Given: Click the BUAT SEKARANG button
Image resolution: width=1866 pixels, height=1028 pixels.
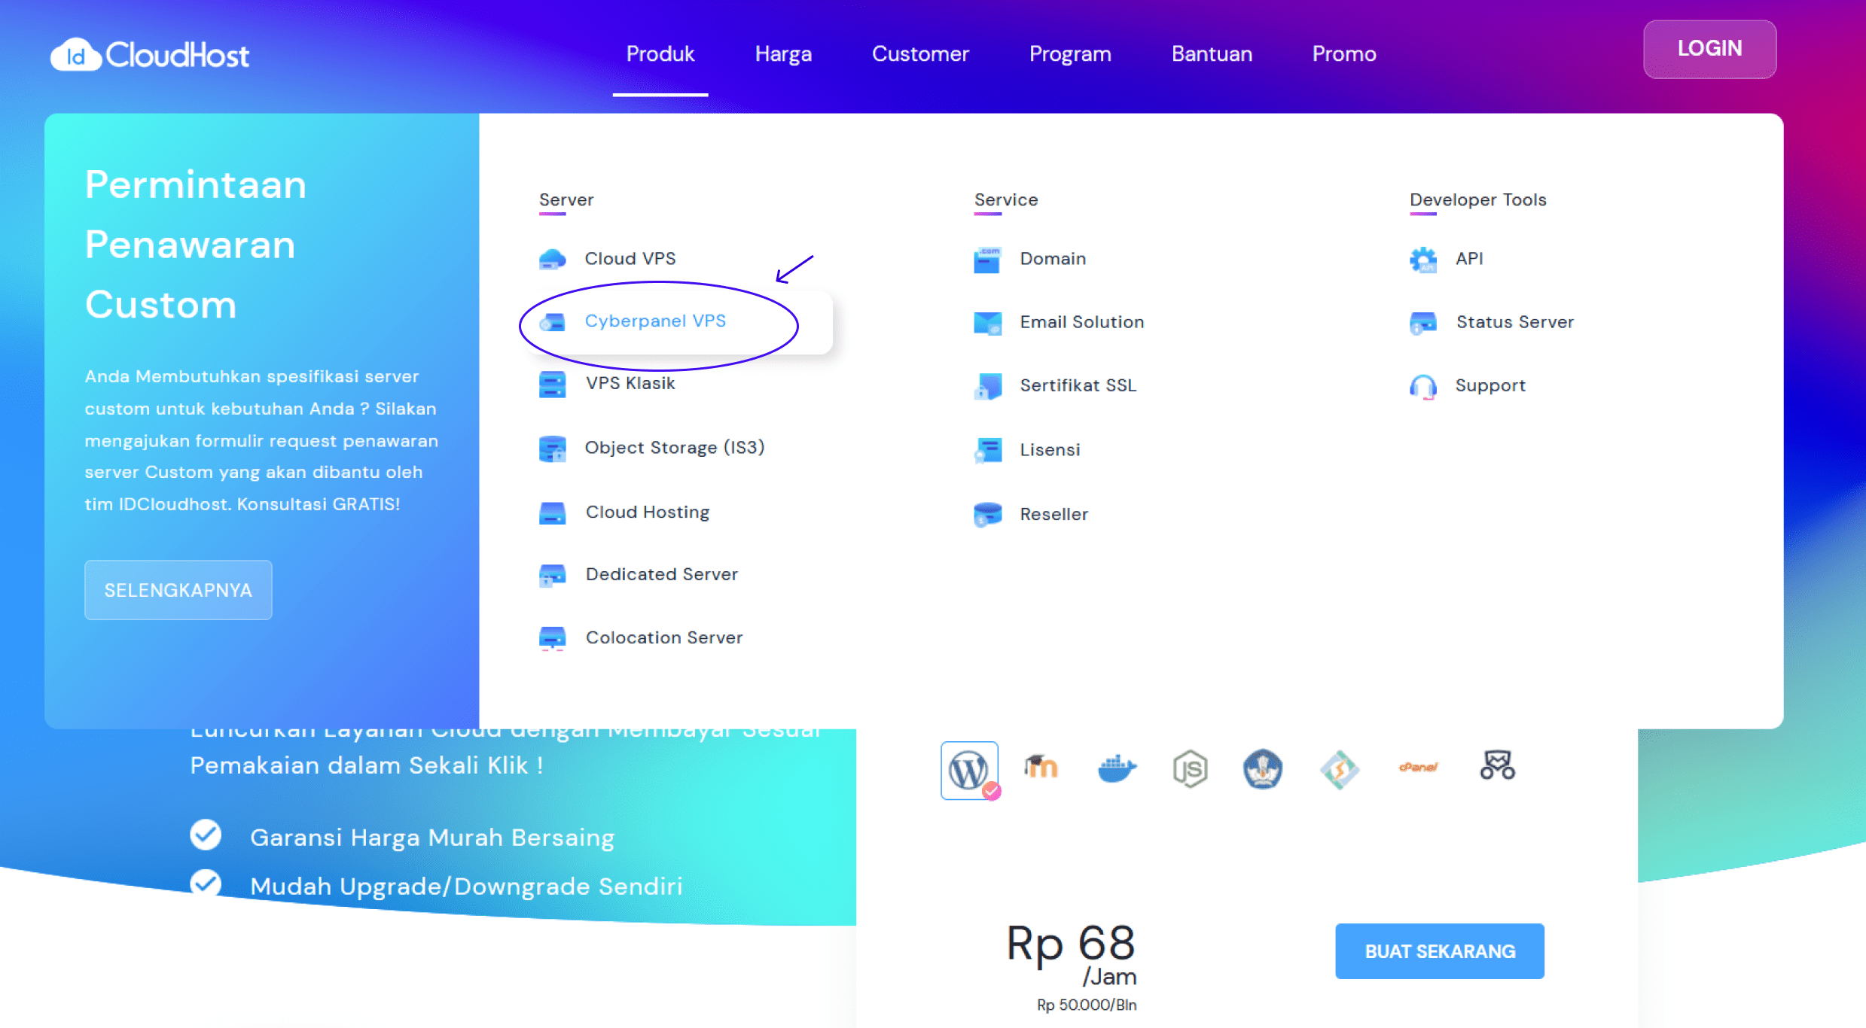Looking at the screenshot, I should tap(1439, 950).
